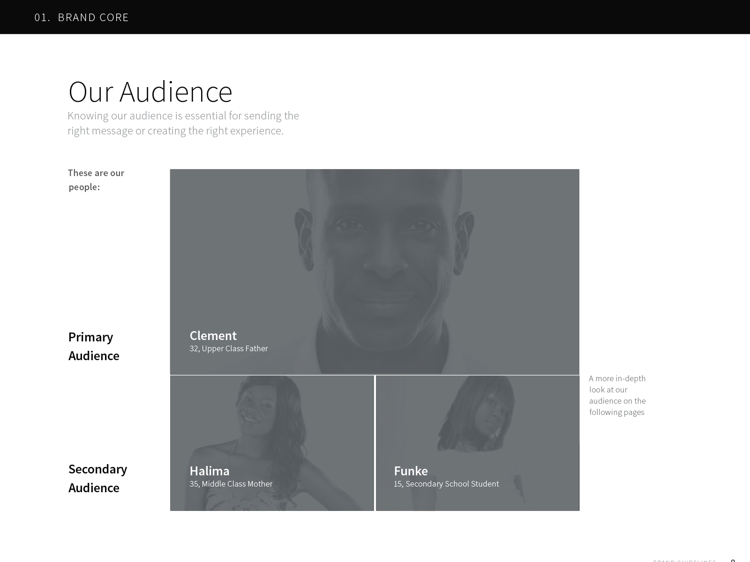
Task: Click the name 'Halima'
Action: tap(209, 471)
